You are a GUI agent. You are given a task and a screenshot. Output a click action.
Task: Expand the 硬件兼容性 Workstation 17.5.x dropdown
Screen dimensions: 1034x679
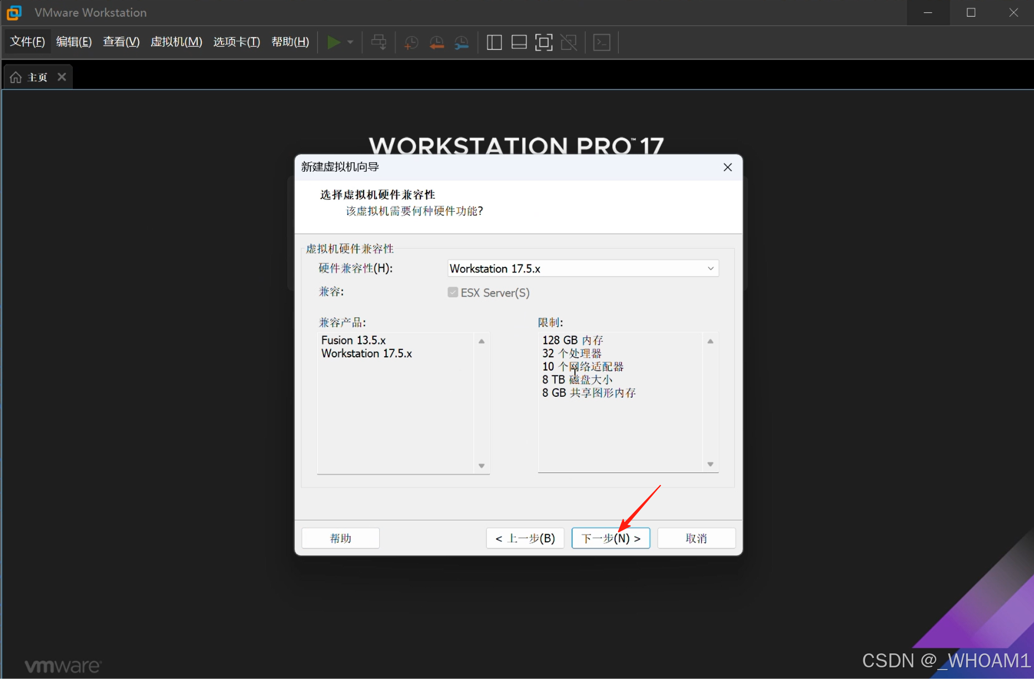[x=583, y=268]
